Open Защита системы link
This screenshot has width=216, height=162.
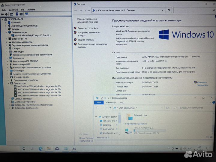coord(86,40)
